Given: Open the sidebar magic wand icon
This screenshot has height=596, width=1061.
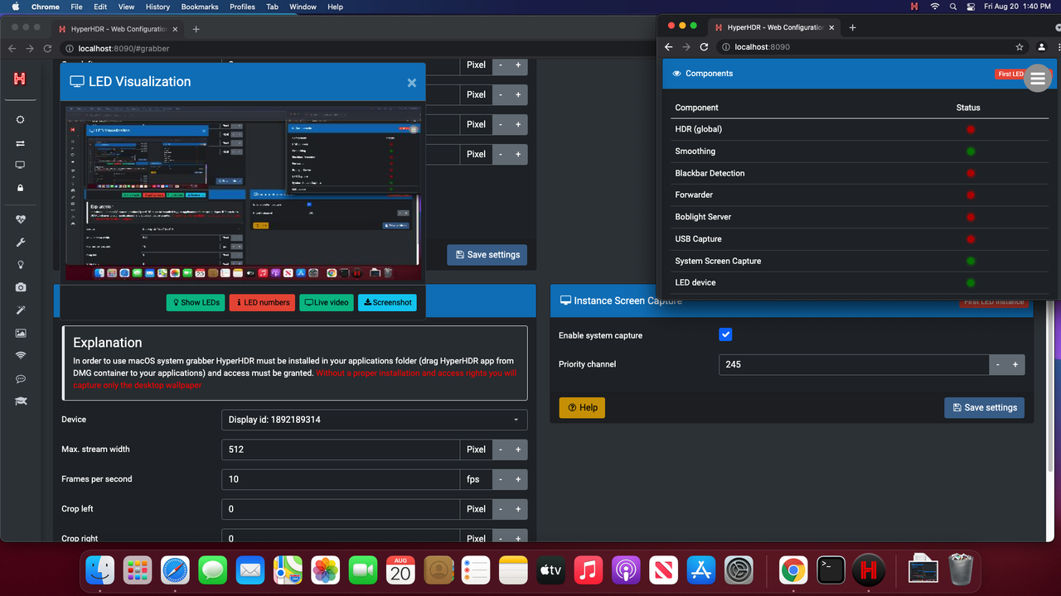Looking at the screenshot, I should click(21, 310).
